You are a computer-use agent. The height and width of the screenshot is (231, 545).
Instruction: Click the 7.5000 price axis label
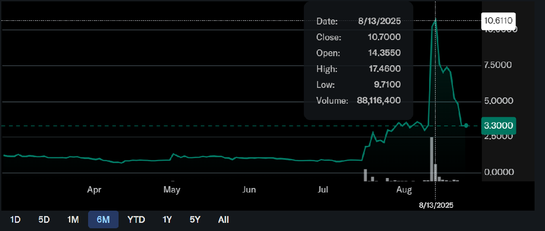(499, 65)
